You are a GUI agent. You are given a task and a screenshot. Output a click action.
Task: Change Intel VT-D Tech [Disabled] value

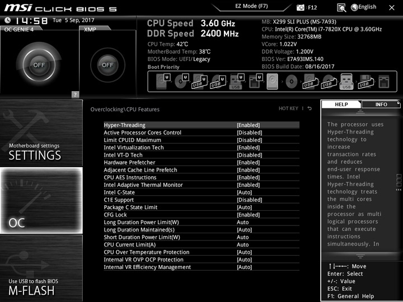click(250, 155)
